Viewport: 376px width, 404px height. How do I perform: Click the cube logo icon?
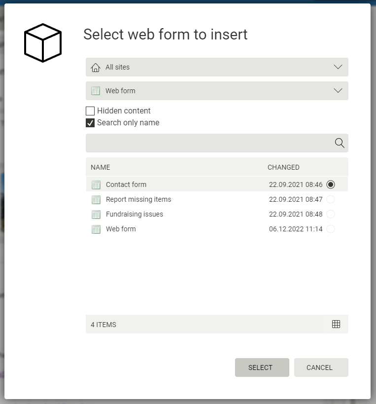[x=43, y=42]
